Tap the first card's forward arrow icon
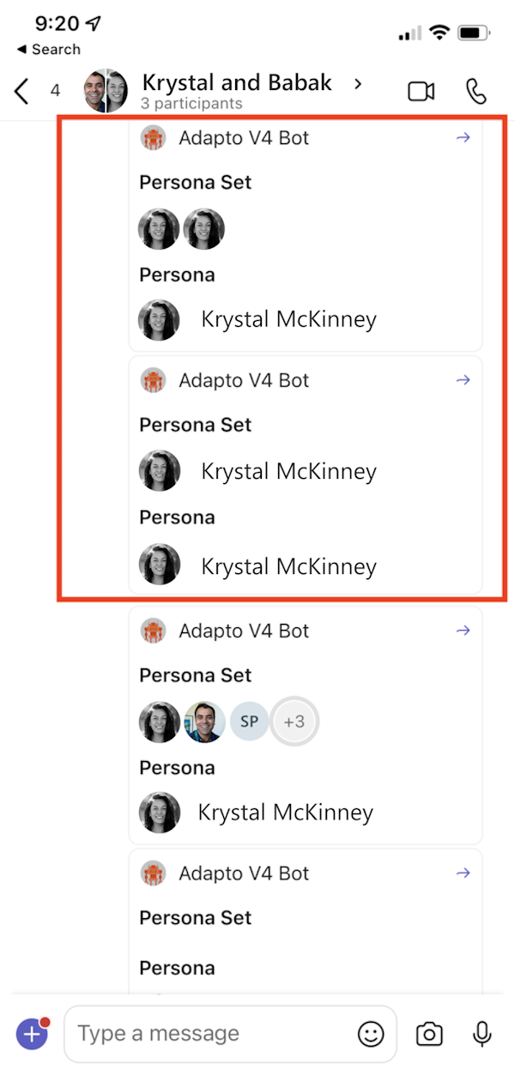Viewport: 515px width, 1070px height. tap(463, 138)
